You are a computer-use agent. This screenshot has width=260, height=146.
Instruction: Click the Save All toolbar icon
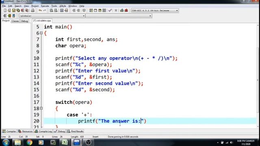coord(18,11)
